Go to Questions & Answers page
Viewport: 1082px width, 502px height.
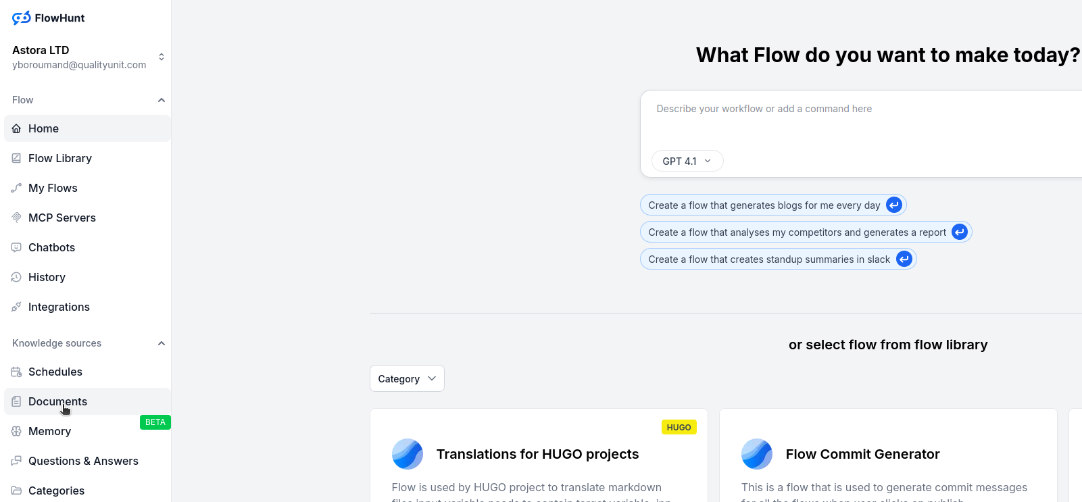tap(83, 461)
